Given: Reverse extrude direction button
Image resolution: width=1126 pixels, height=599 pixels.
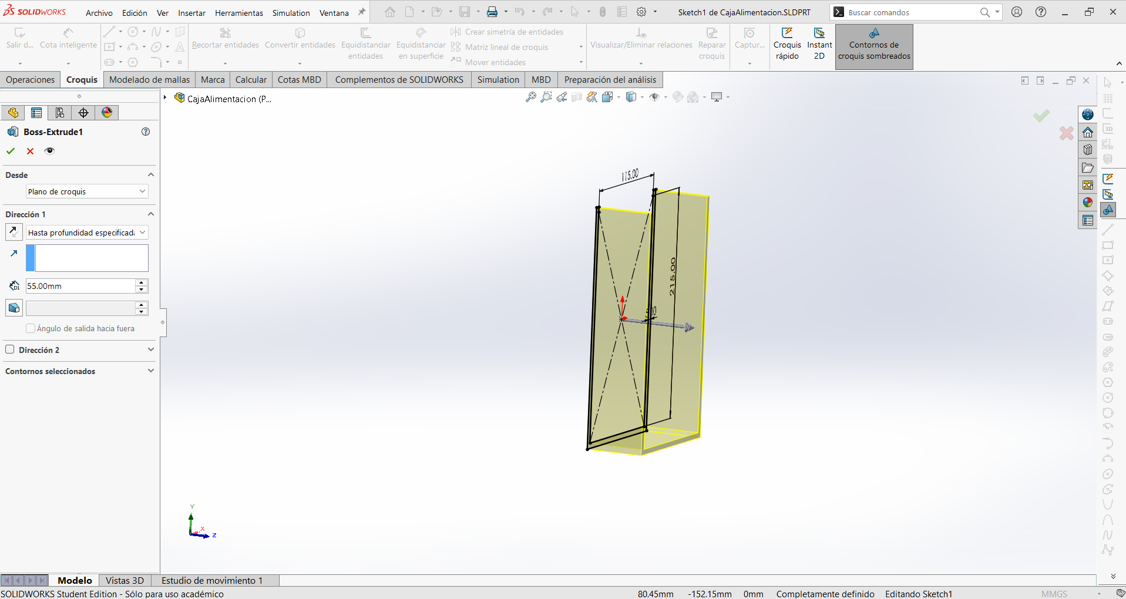Looking at the screenshot, I should point(14,232).
